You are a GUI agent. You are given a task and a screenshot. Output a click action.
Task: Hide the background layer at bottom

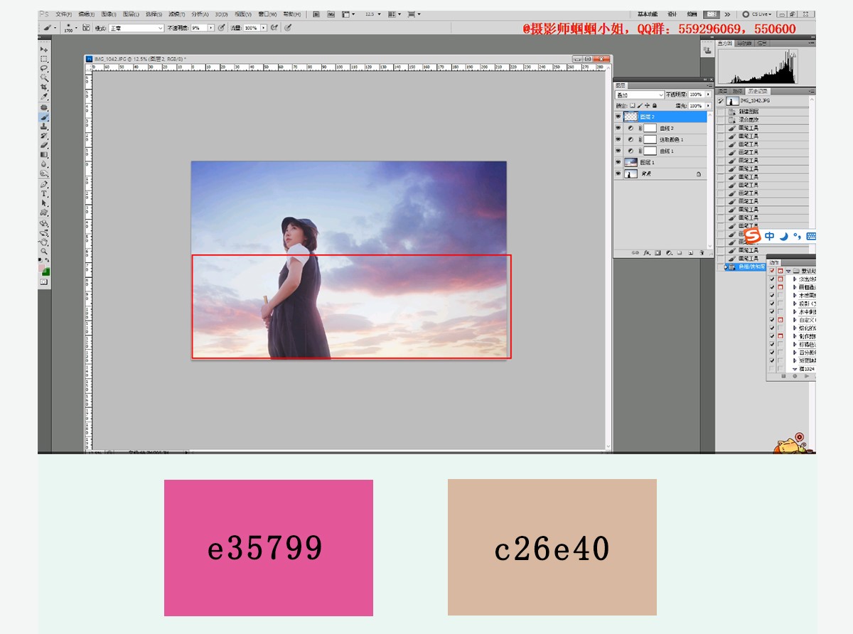[618, 174]
